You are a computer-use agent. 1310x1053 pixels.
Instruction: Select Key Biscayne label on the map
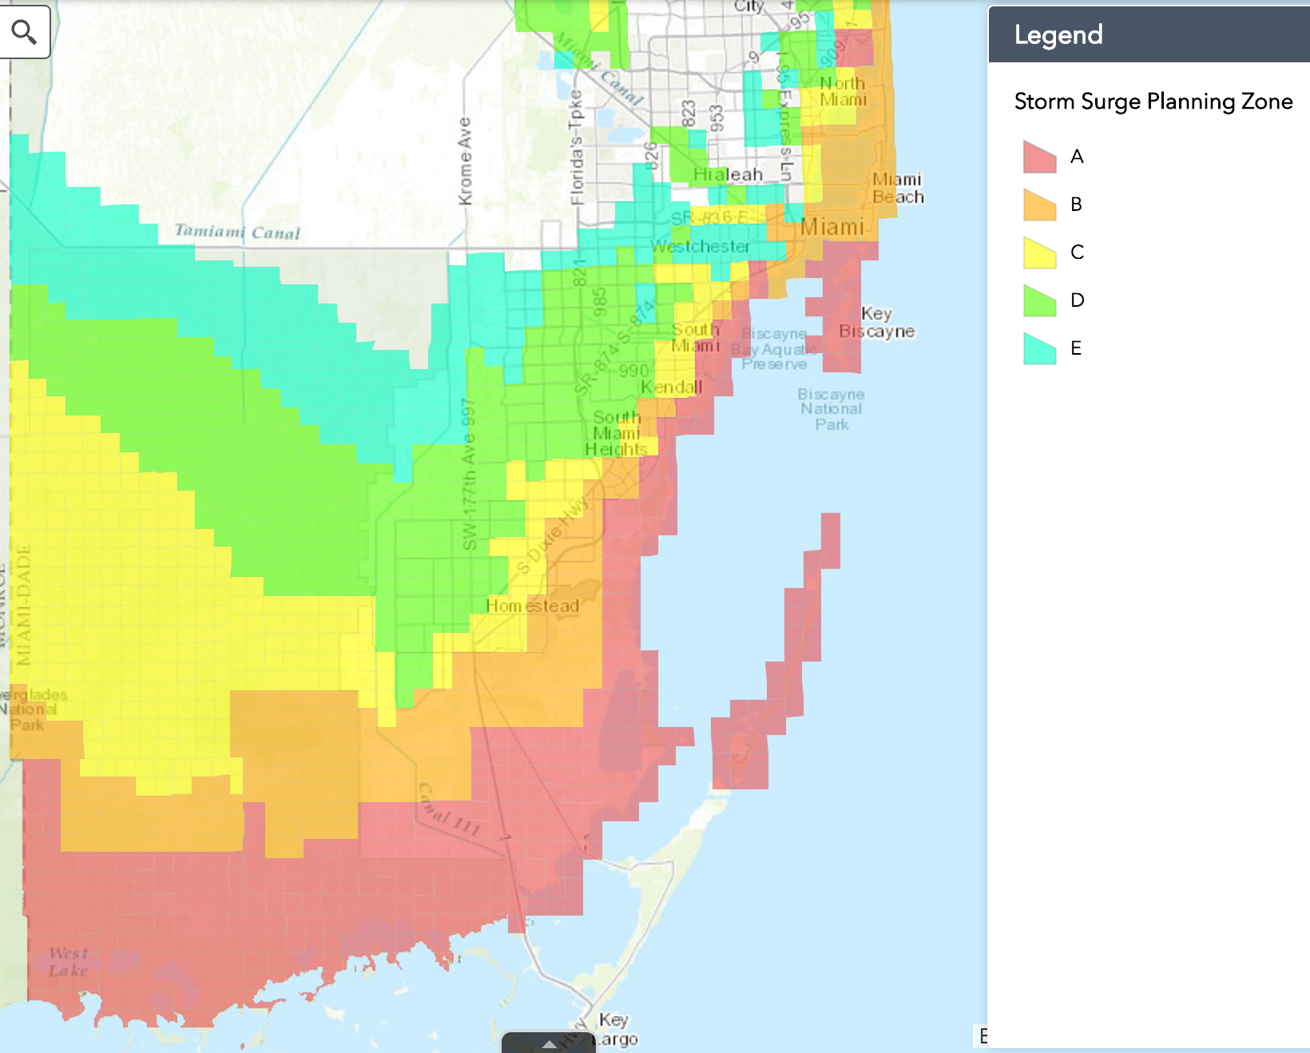click(x=876, y=322)
